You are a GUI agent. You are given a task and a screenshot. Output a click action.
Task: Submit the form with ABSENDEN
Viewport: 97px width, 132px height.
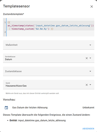[x=88, y=129]
